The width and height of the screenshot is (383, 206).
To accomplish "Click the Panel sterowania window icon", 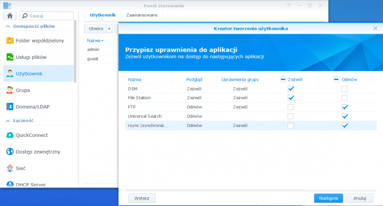I will [x=7, y=5].
